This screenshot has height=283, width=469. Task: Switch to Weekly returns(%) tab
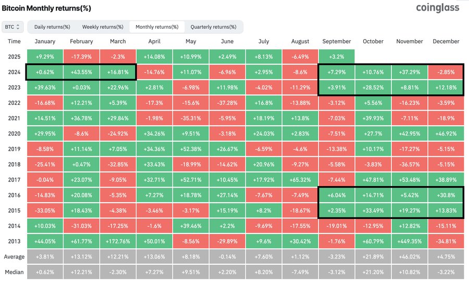(103, 27)
